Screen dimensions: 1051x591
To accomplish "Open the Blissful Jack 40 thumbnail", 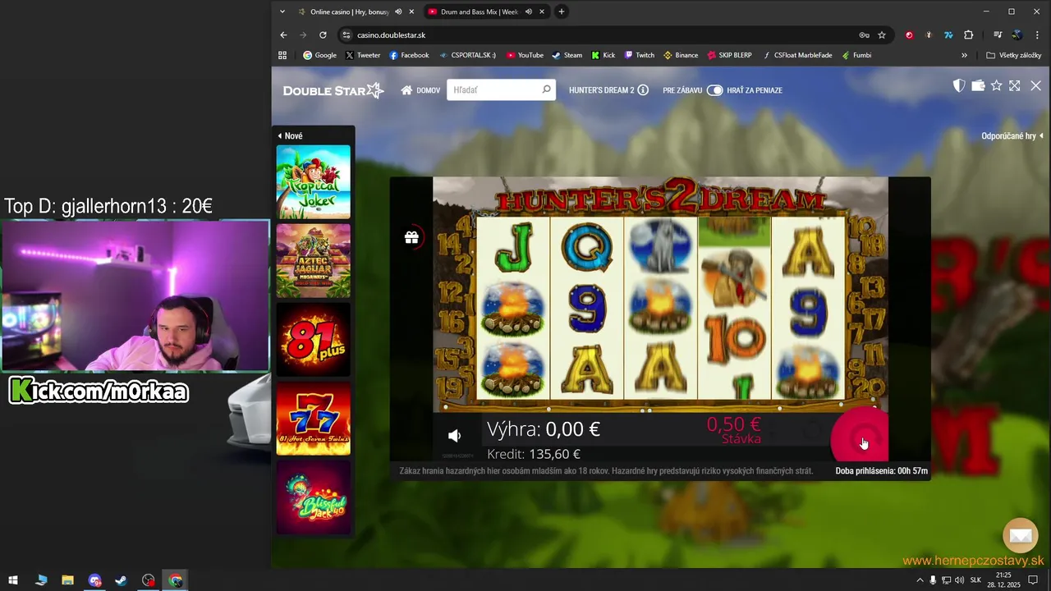I will click(x=313, y=497).
